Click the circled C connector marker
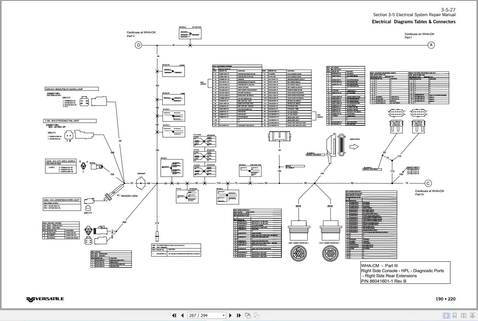 coord(428,183)
